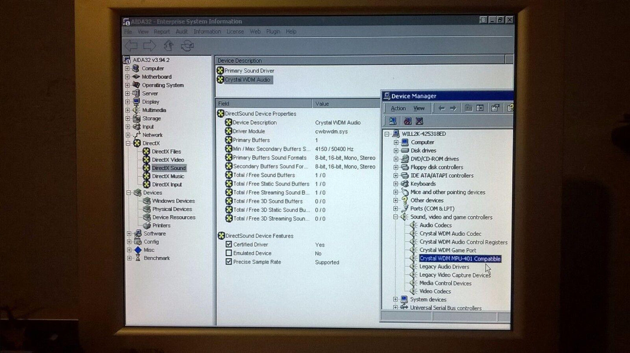Open the Action menu in Device Manager
This screenshot has height=353, width=630.
(398, 108)
